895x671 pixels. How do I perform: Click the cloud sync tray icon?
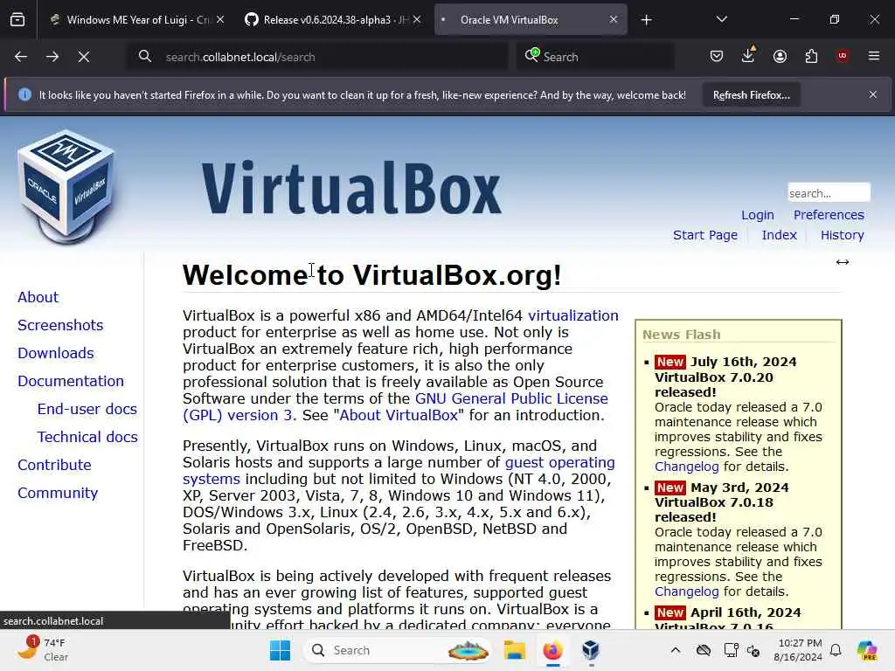click(704, 650)
